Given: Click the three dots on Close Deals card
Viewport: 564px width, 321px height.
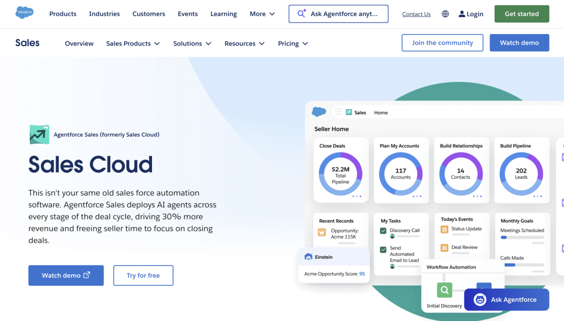Looking at the screenshot, I should click(357, 196).
